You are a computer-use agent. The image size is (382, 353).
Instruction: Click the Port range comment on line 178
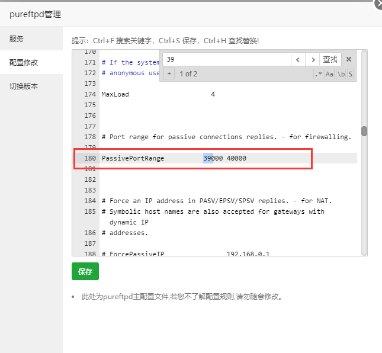(227, 137)
